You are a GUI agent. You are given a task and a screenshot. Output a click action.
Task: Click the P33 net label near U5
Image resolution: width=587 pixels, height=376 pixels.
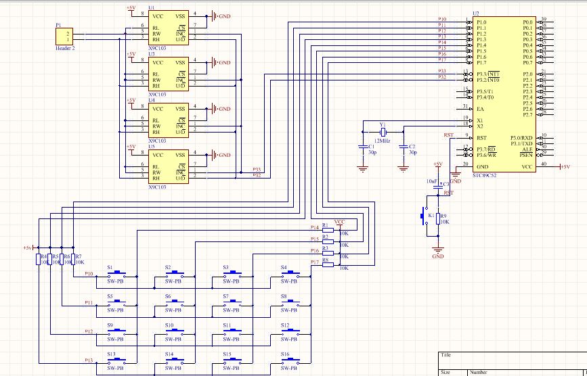click(257, 169)
